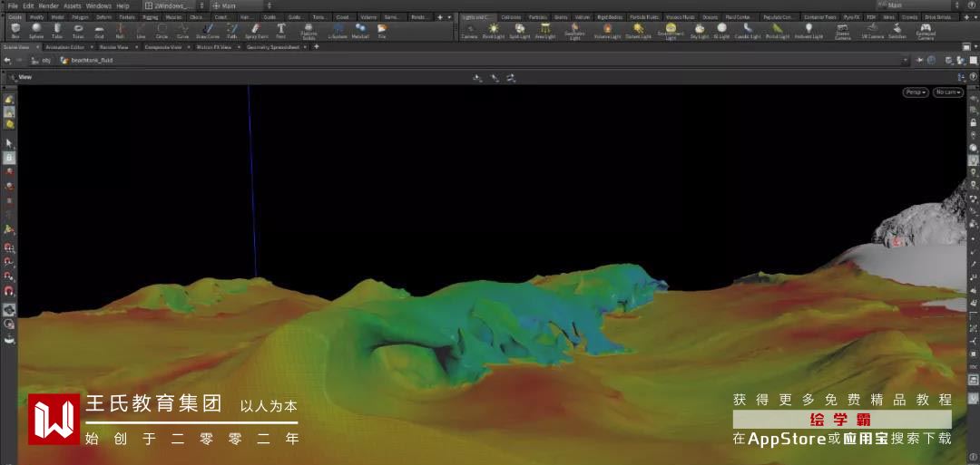Viewport: 980px width, 465px height.
Task: Select the Metaball shelf tool
Action: coord(360,31)
